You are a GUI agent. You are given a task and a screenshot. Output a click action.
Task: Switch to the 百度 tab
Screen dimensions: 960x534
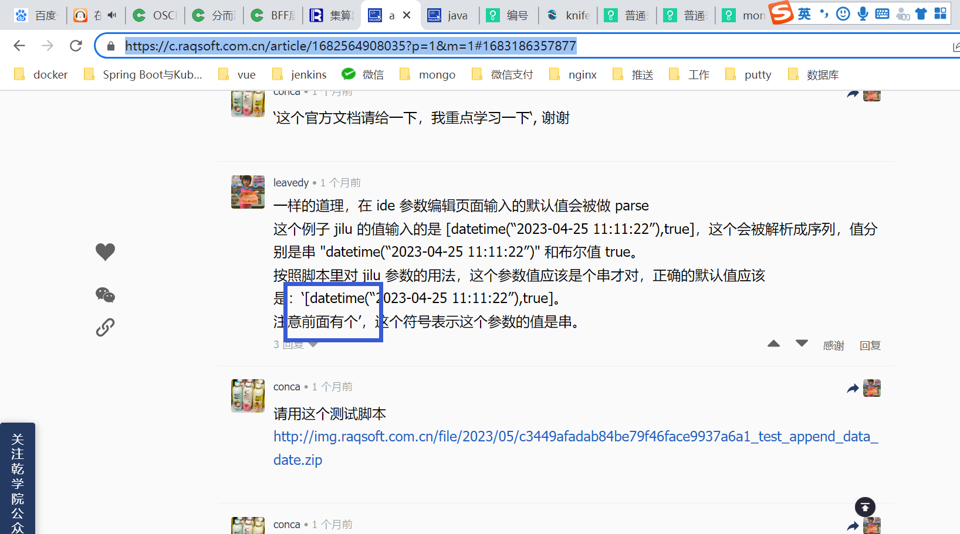point(36,15)
